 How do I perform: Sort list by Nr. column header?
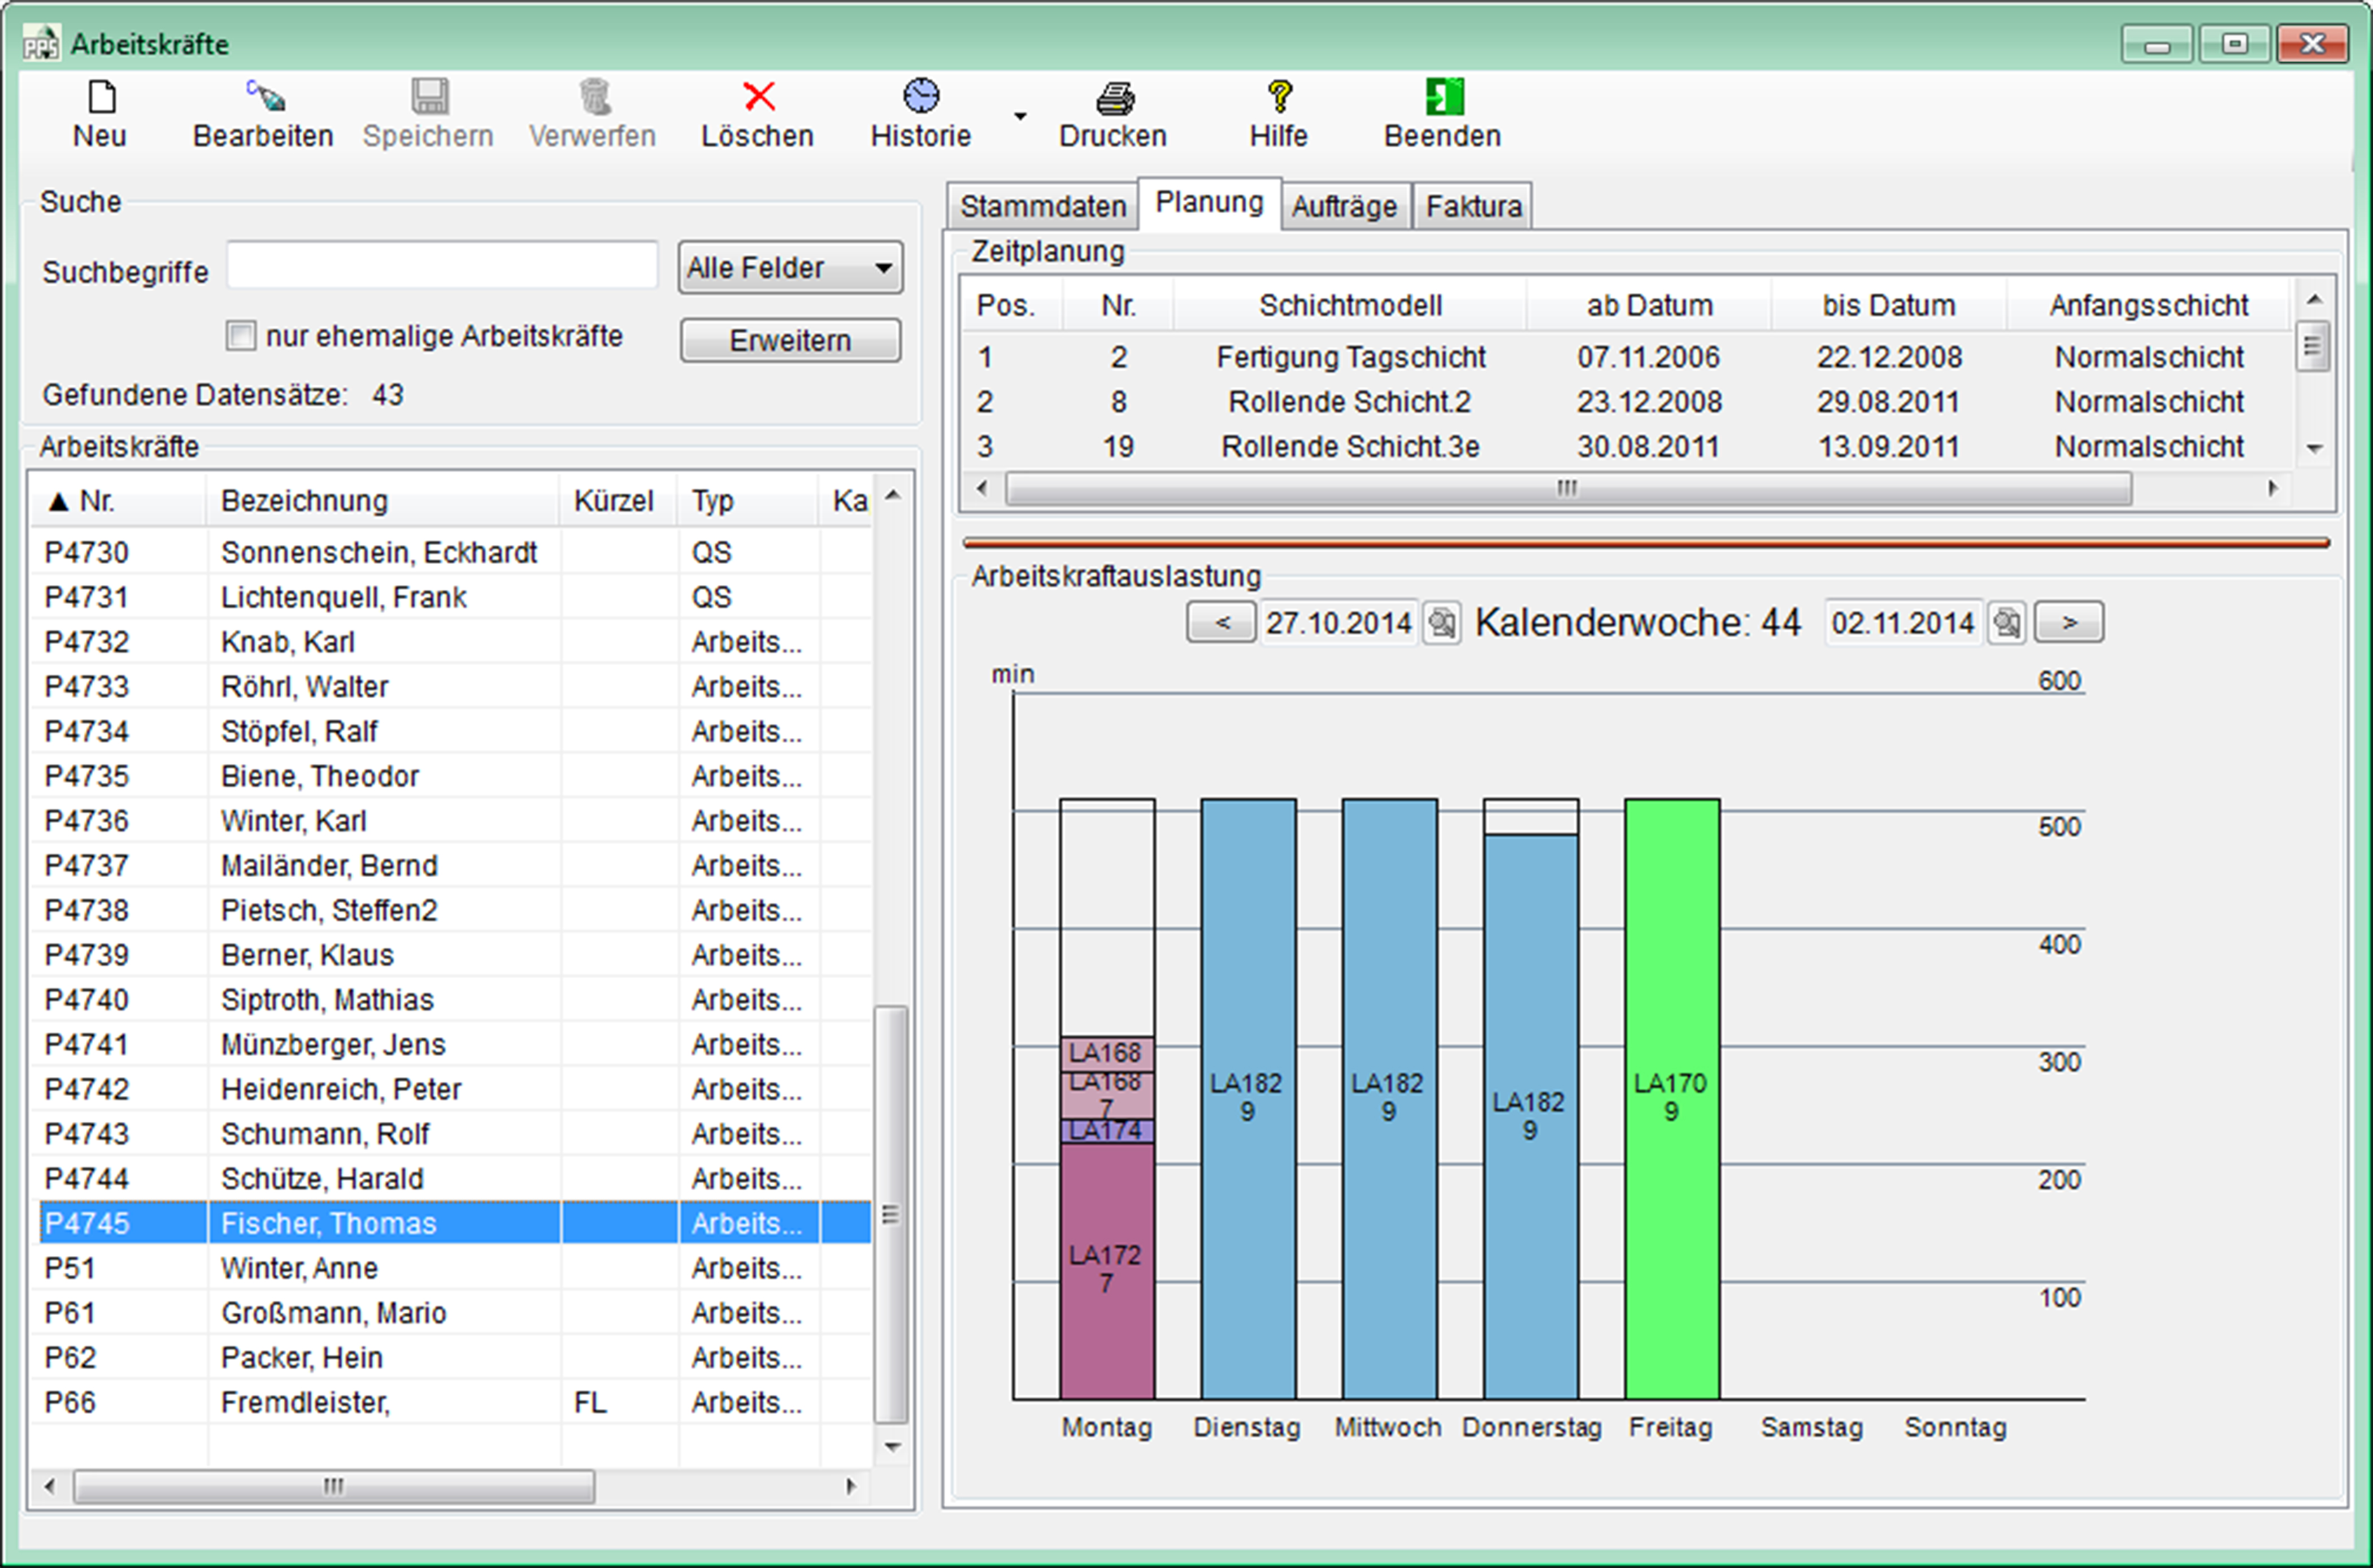click(97, 500)
